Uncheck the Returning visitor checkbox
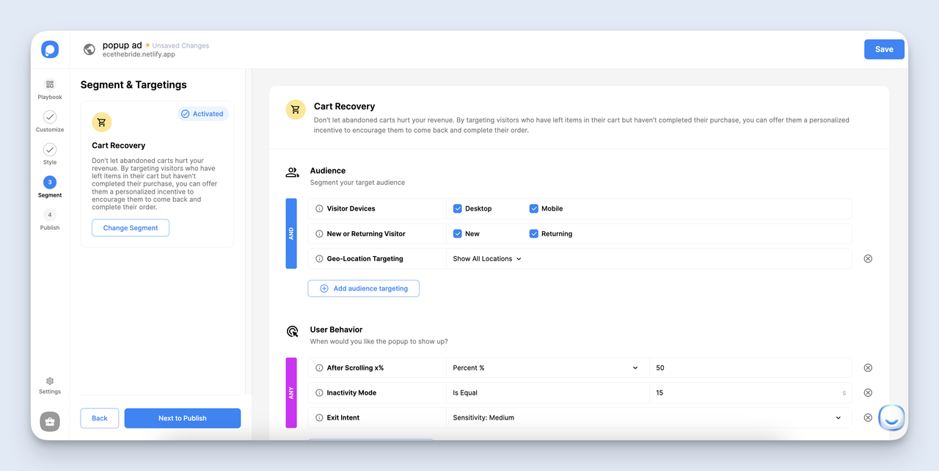 pyautogui.click(x=534, y=234)
